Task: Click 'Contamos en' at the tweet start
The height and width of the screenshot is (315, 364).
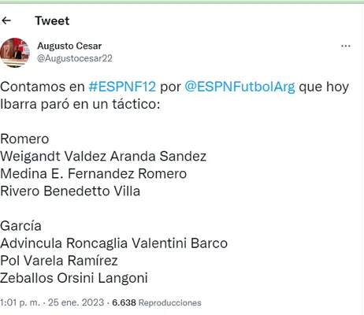Action: (43, 87)
